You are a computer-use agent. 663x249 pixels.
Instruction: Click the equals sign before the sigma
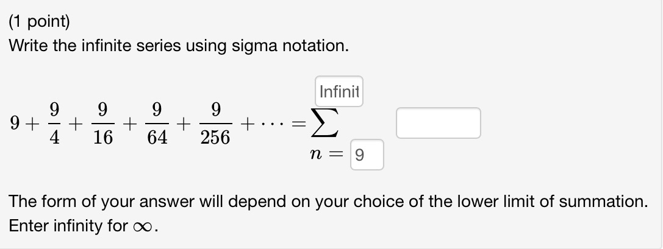click(299, 124)
